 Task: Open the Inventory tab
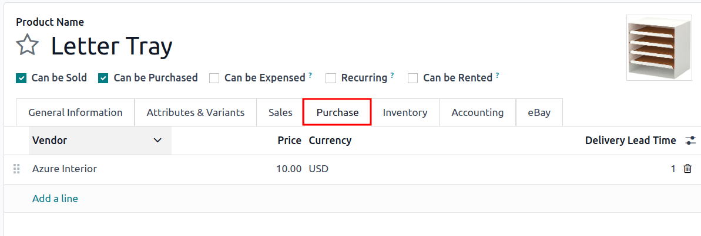coord(405,112)
